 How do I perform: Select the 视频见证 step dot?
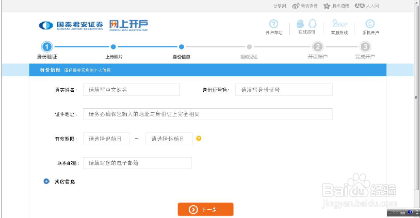(249, 47)
